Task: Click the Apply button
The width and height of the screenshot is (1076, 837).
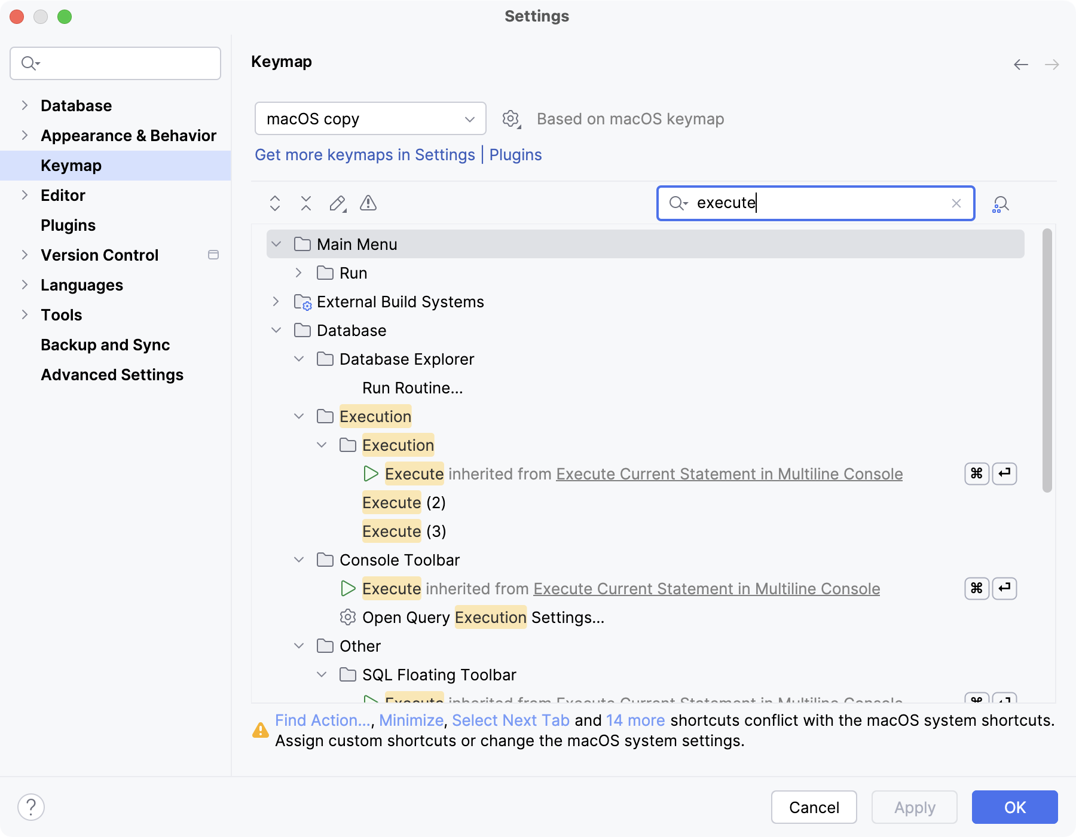Action: coord(914,807)
